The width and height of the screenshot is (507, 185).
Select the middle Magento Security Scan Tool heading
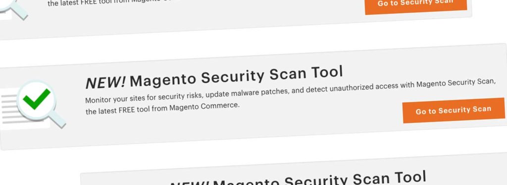[214, 77]
